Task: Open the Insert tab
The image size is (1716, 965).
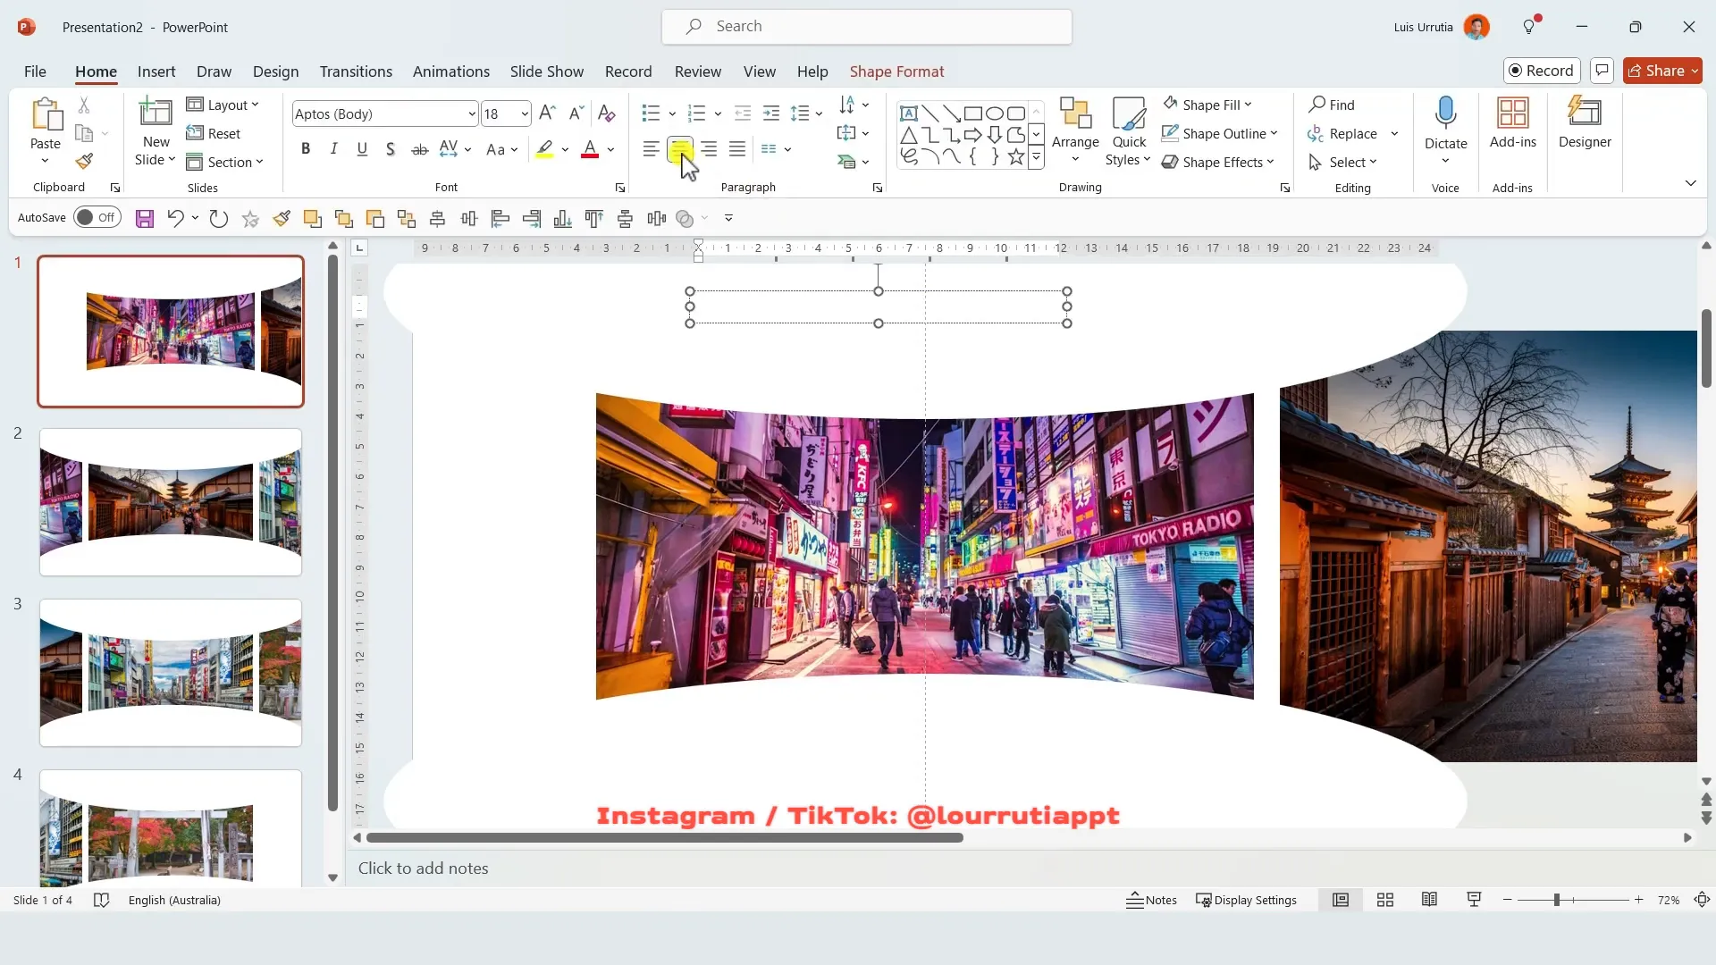Action: coord(156,71)
